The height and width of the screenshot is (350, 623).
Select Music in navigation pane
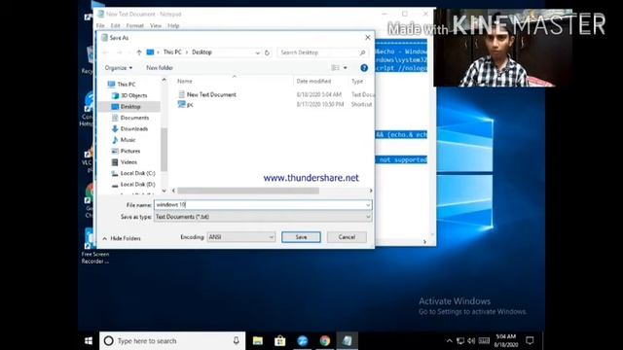click(x=124, y=140)
